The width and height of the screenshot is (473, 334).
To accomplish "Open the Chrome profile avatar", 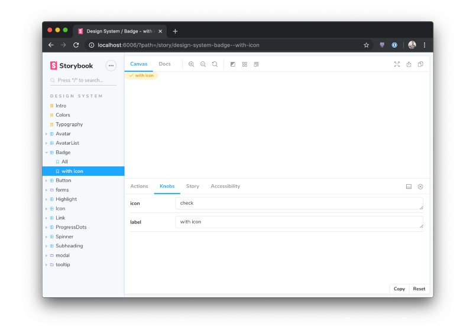I will click(412, 45).
